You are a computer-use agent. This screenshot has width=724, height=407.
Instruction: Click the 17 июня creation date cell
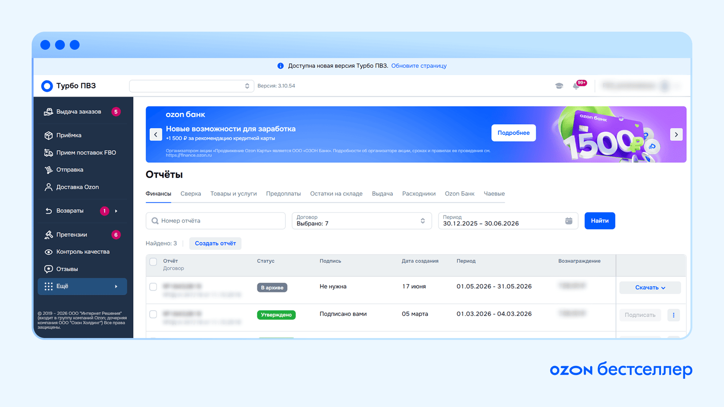[x=414, y=286]
